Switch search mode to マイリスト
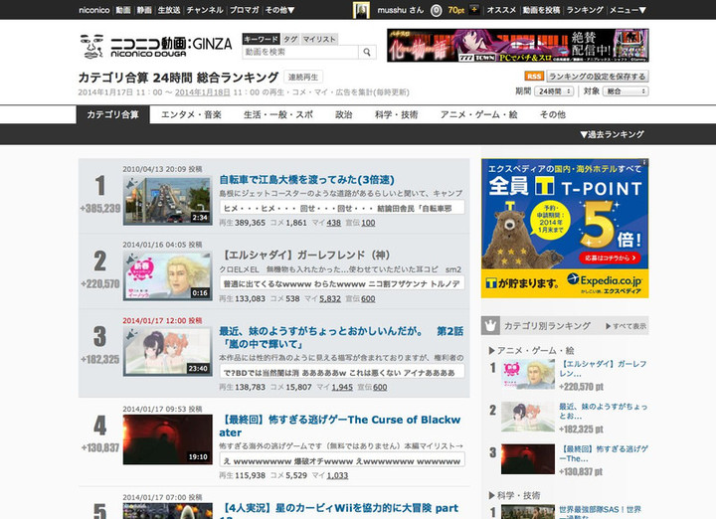This screenshot has width=716, height=519. click(319, 39)
